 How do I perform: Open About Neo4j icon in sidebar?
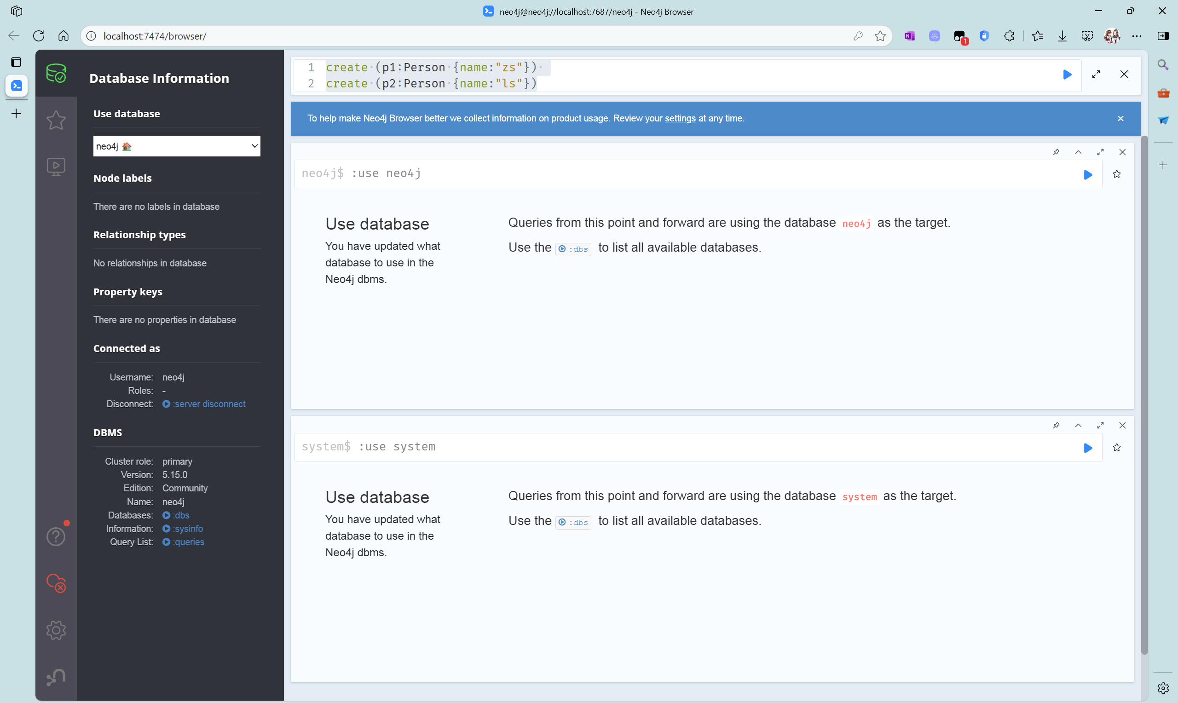tap(56, 677)
